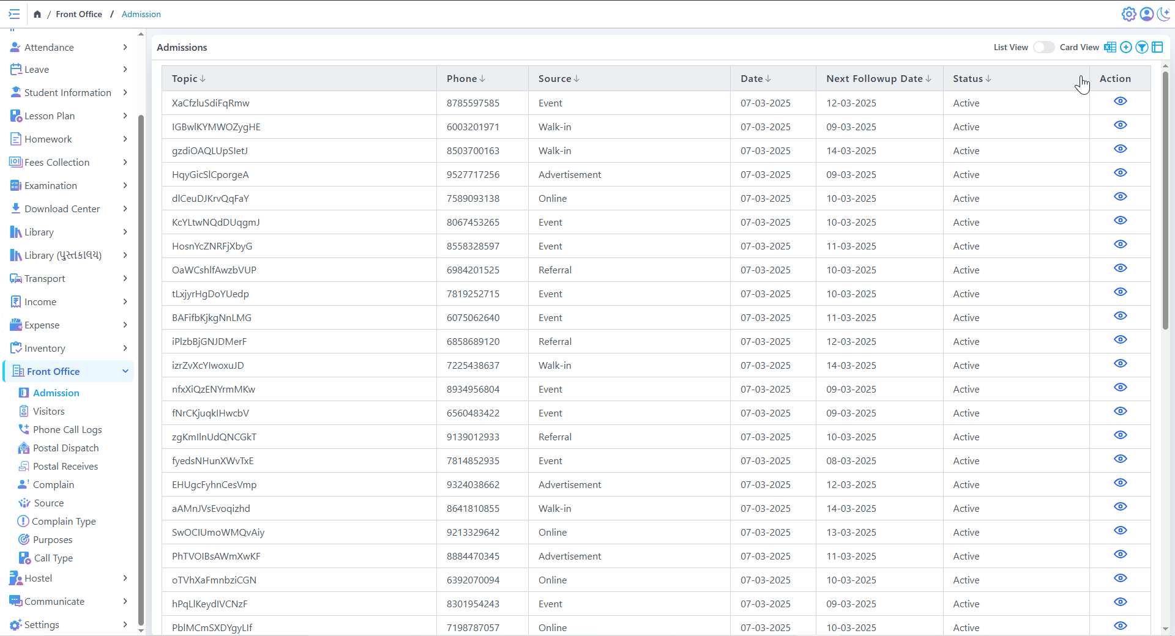
Task: Click Front Office in the breadcrumb
Action: tap(79, 14)
